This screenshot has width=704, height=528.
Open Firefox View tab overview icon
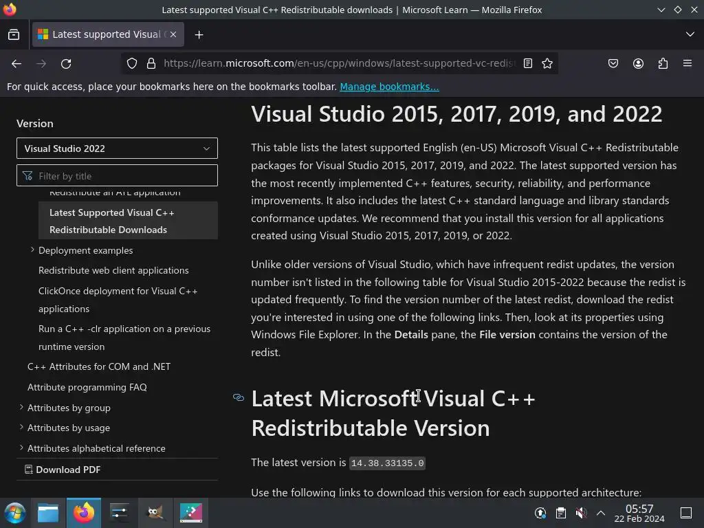click(x=14, y=34)
